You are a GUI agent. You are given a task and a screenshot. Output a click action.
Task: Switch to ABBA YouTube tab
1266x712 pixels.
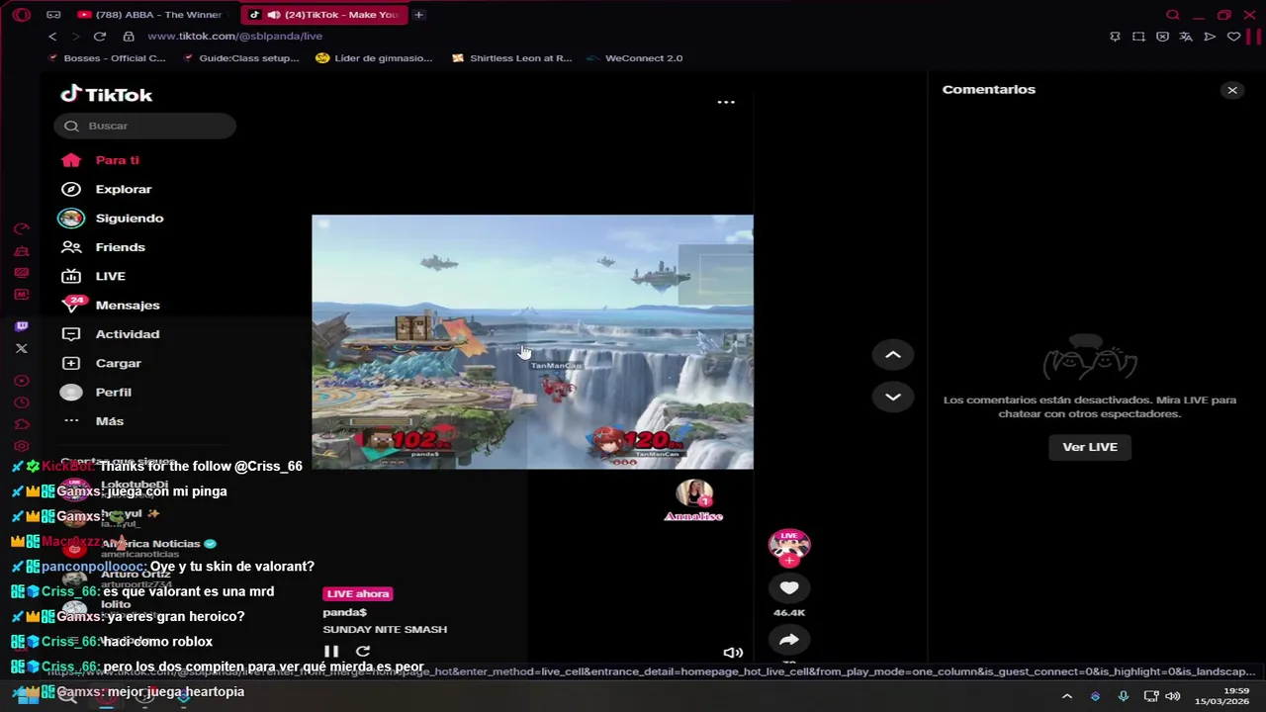150,15
